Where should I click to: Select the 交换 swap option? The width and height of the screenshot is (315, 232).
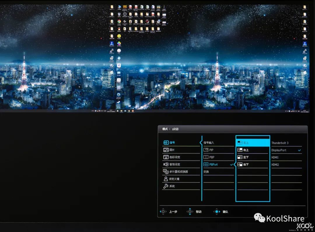(218, 172)
